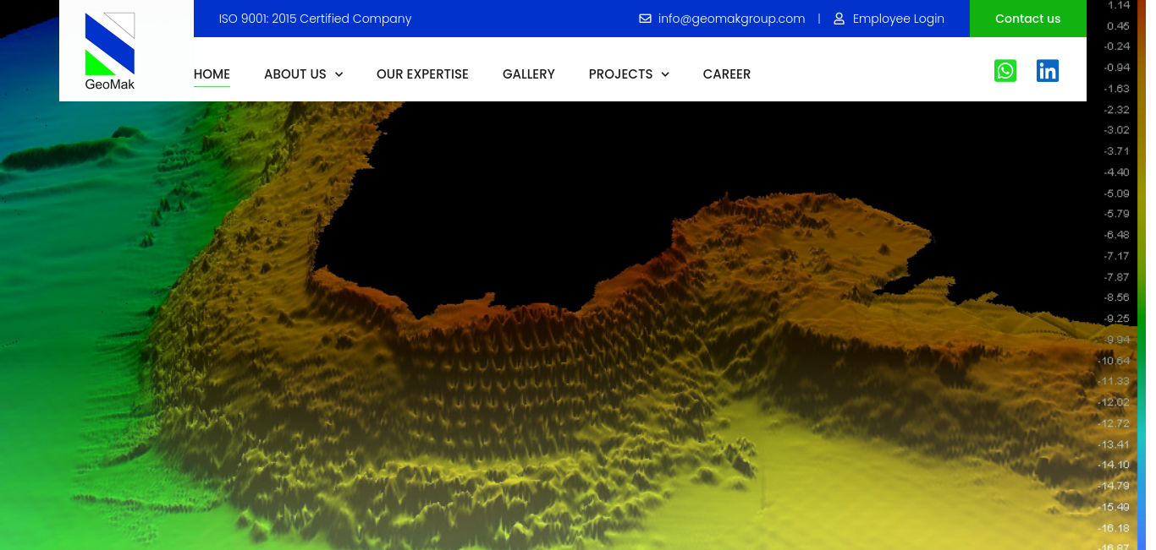
Task: Open the WhatsApp chat icon
Action: (x=1005, y=71)
